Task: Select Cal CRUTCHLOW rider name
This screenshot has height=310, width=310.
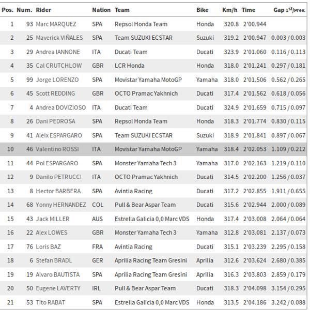Action: pyautogui.click(x=58, y=66)
